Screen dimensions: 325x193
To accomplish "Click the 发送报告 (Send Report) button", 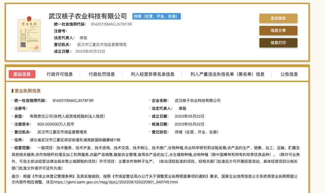I will point(278,18).
